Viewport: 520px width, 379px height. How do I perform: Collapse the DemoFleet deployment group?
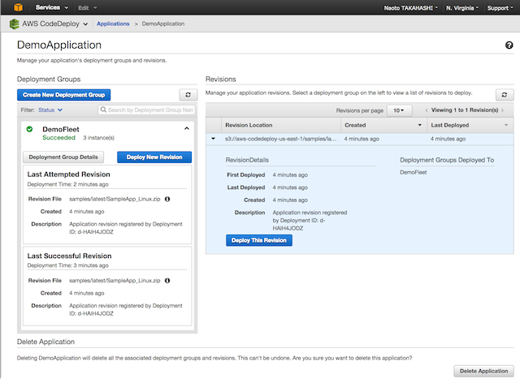pos(187,128)
